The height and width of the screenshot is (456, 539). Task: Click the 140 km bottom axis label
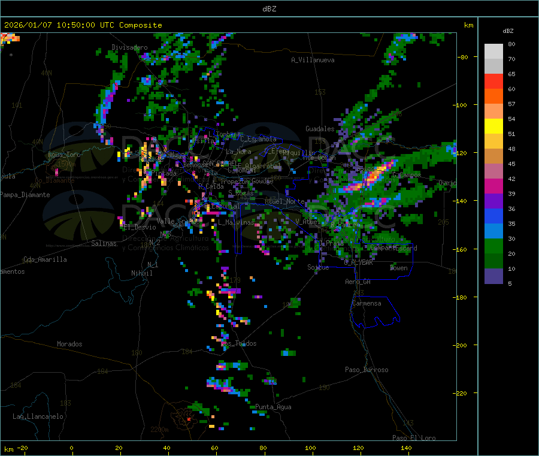click(x=406, y=448)
